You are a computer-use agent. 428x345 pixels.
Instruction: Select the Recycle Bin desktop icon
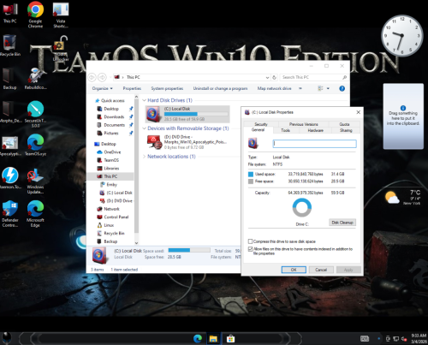(x=10, y=45)
